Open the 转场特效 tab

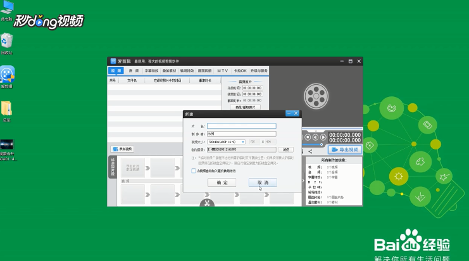[187, 71]
